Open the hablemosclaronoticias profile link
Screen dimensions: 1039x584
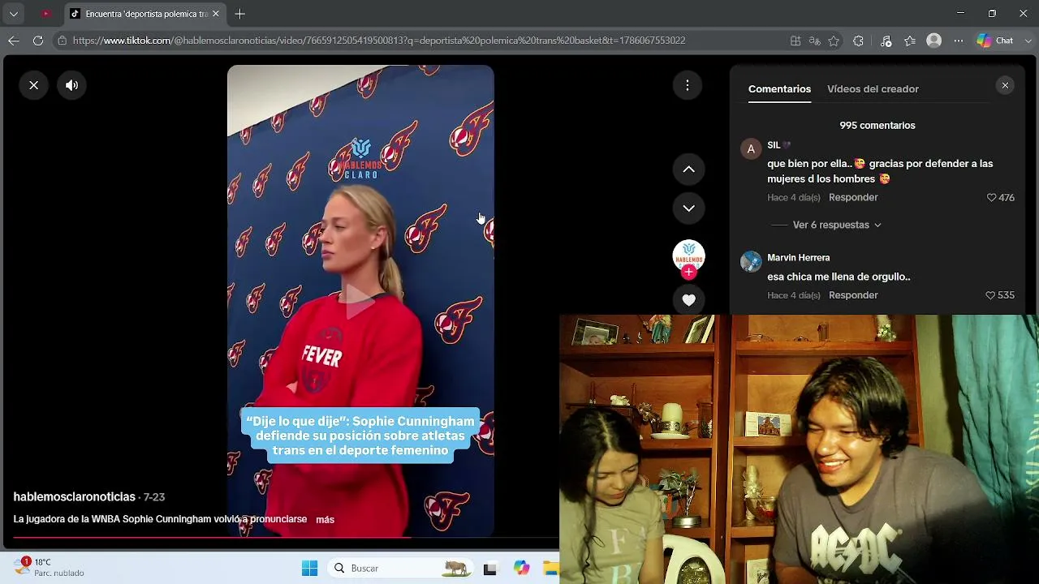[x=74, y=496]
